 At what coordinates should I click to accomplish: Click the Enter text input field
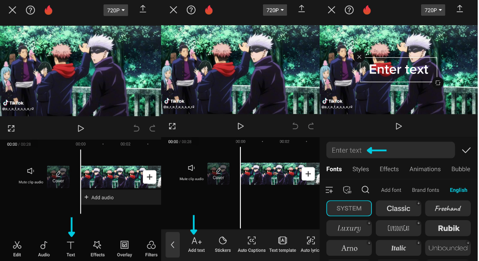(391, 150)
